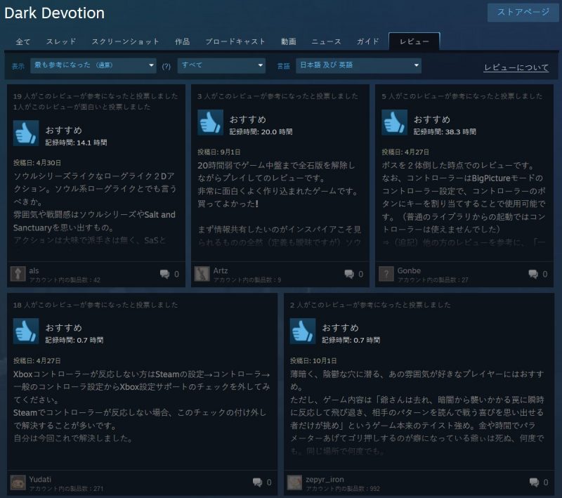Click thumbs-up icon on Artz's review
The height and width of the screenshot is (498, 562).
(210, 122)
